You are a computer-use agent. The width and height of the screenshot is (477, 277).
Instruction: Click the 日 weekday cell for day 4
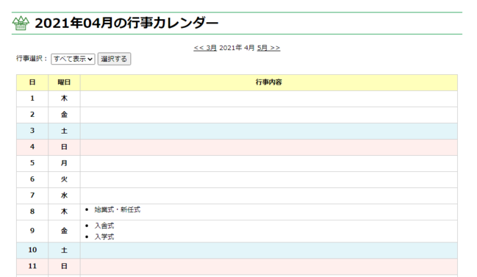[x=64, y=147]
